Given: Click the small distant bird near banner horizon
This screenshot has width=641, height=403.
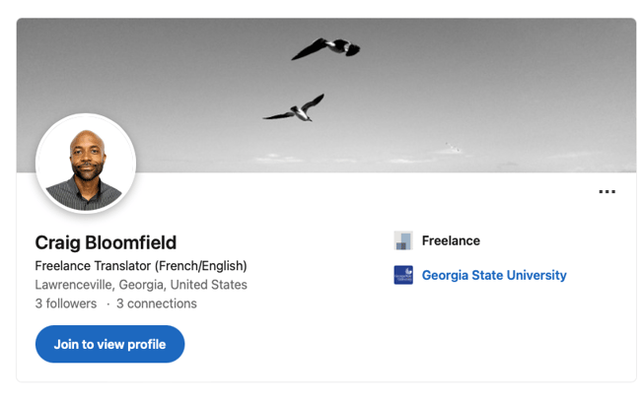Looking at the screenshot, I should [452, 148].
